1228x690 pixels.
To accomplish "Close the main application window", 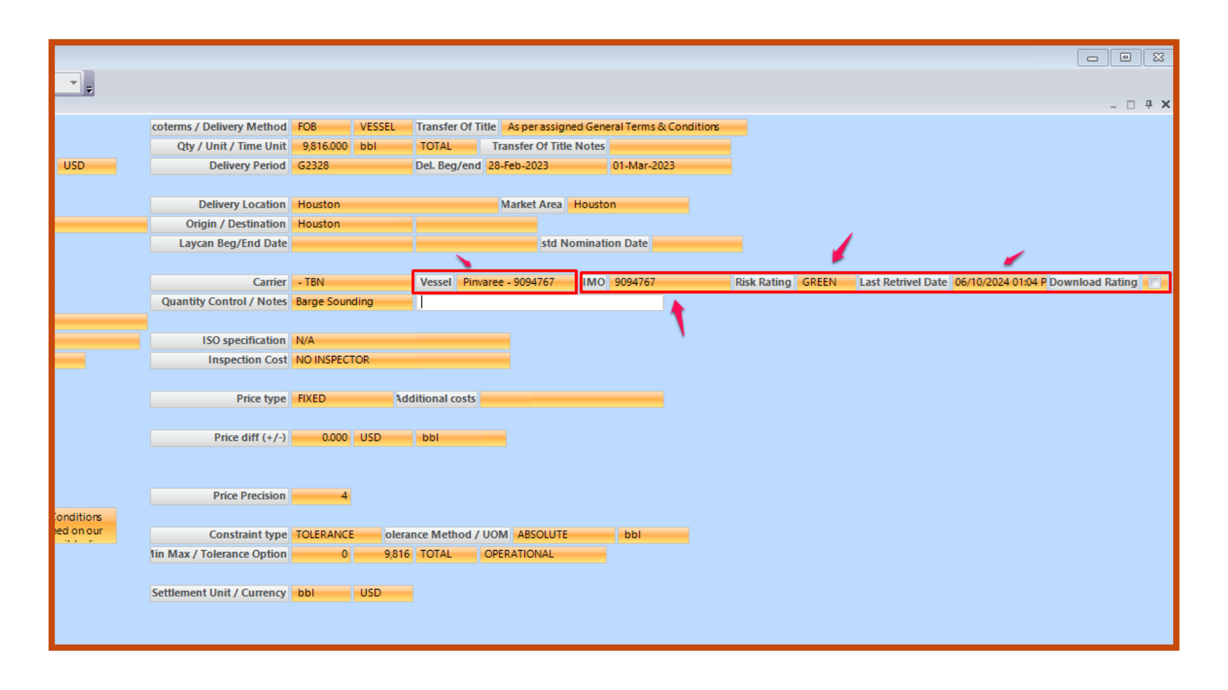I will coord(1158,57).
